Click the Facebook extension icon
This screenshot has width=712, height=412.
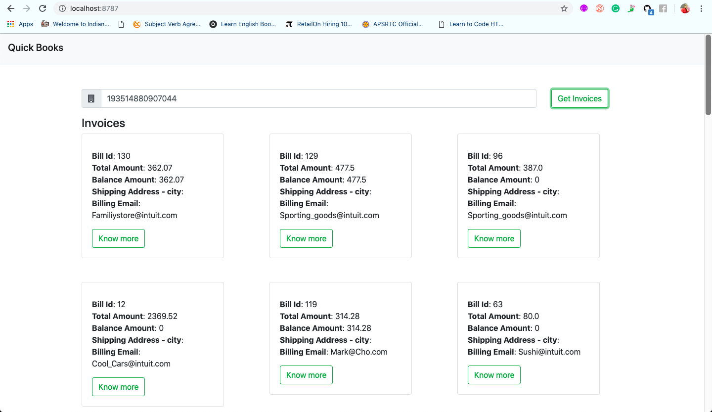click(663, 8)
